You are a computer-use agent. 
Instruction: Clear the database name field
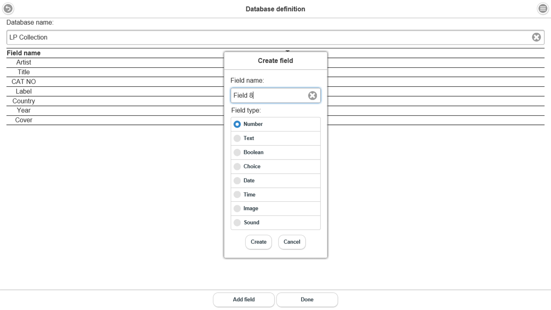(x=536, y=37)
